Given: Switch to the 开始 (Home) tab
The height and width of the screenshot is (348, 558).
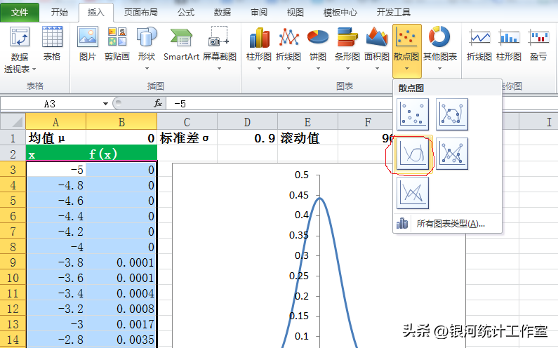Looking at the screenshot, I should 59,13.
